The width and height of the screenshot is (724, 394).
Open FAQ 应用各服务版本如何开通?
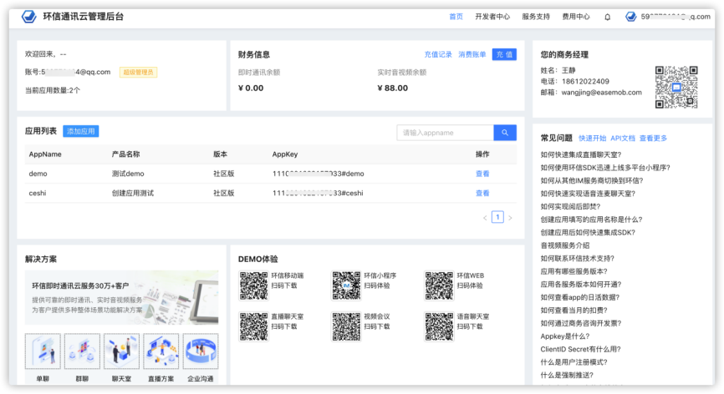pos(581,285)
